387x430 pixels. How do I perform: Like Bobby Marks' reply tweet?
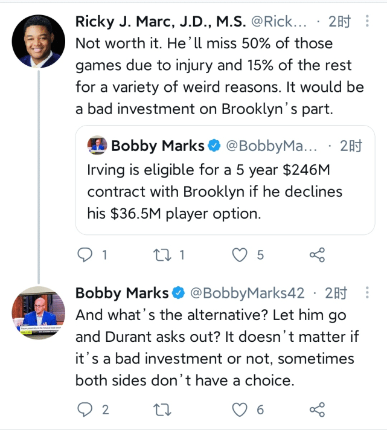[x=240, y=409]
